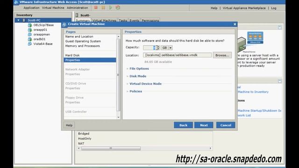Image resolution: width=299 pixels, height=168 pixels.
Task: Click the oraappman virtual machine icon
Action: 30,35
